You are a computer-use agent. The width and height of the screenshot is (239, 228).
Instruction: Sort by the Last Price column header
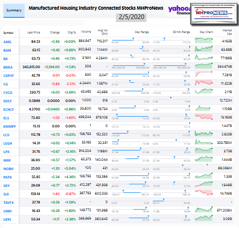click(34, 32)
